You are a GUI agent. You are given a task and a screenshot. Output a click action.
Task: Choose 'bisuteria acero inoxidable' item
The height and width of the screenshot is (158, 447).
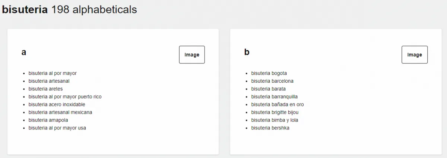pos(57,104)
